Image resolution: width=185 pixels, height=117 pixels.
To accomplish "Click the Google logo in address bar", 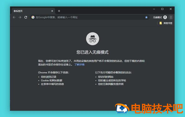I will pyautogui.click(x=33, y=17).
